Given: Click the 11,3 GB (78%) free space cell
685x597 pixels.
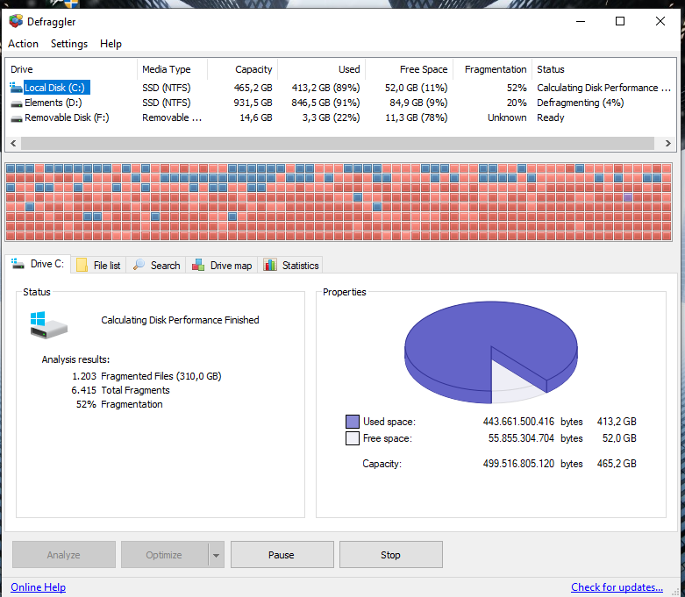Looking at the screenshot, I should pyautogui.click(x=417, y=117).
